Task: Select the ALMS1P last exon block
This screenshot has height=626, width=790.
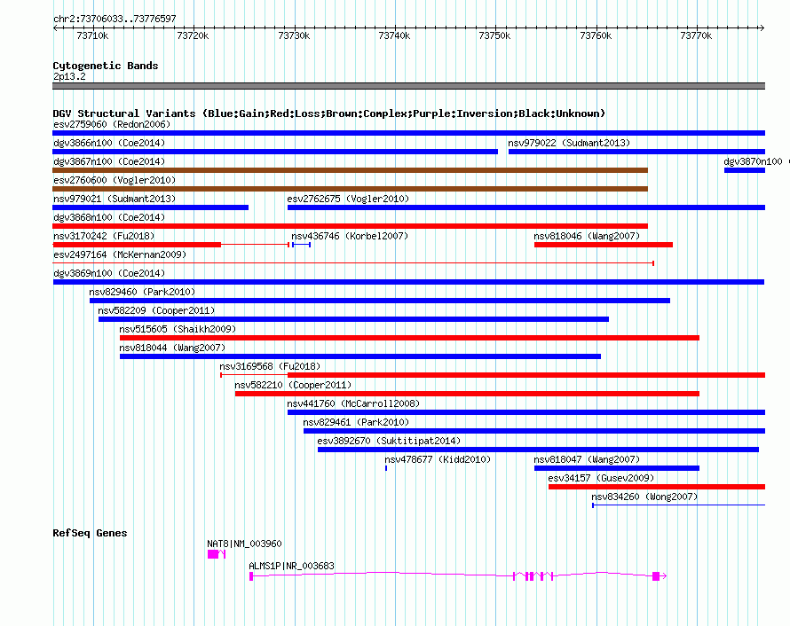Action: tap(656, 576)
